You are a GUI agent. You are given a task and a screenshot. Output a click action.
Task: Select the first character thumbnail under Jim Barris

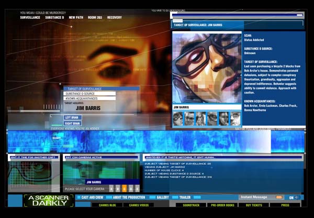click(178, 119)
